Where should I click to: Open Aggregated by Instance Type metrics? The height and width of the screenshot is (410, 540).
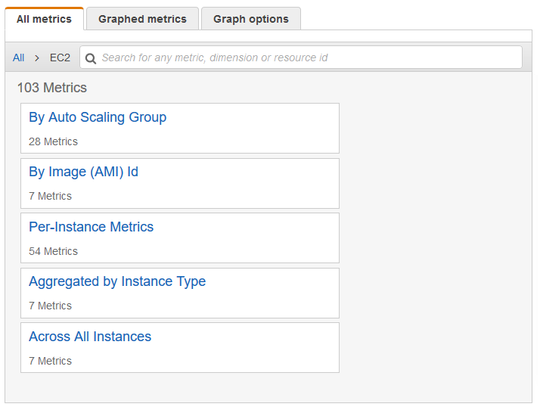(117, 281)
